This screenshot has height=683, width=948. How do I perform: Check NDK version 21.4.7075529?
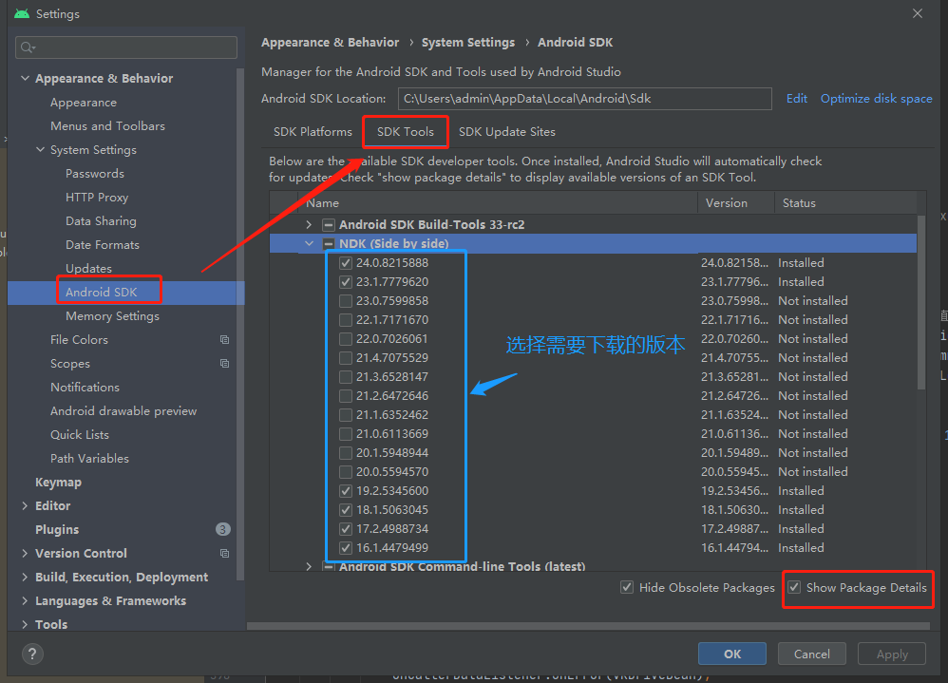pyautogui.click(x=346, y=357)
